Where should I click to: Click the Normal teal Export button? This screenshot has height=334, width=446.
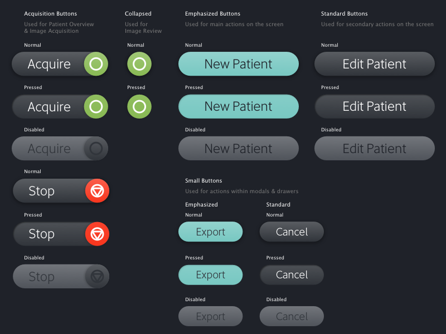[x=211, y=232]
